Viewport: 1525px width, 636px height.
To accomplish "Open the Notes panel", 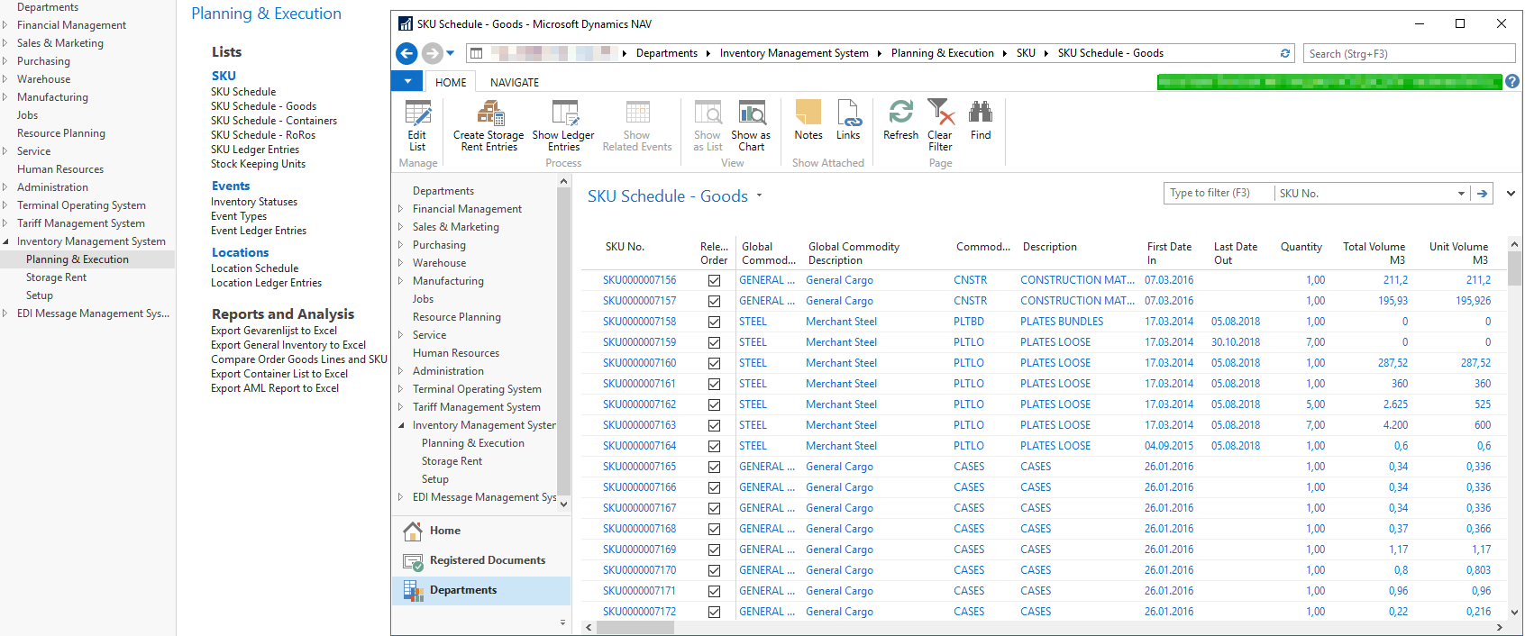I will 808,121.
